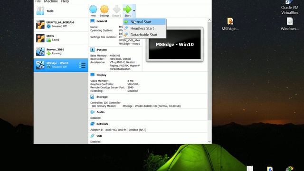304x171 pixels.
Task: Open the Settings gear toolbar icon
Action: pos(104,9)
